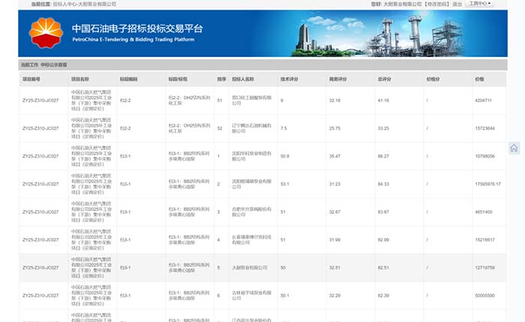Select 大耐泵业有限公司 in the highlighted table row
Screen dimensions: 525x322
[x=250, y=267]
